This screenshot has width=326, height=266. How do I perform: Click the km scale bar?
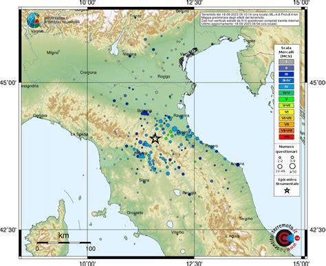coord(64,243)
